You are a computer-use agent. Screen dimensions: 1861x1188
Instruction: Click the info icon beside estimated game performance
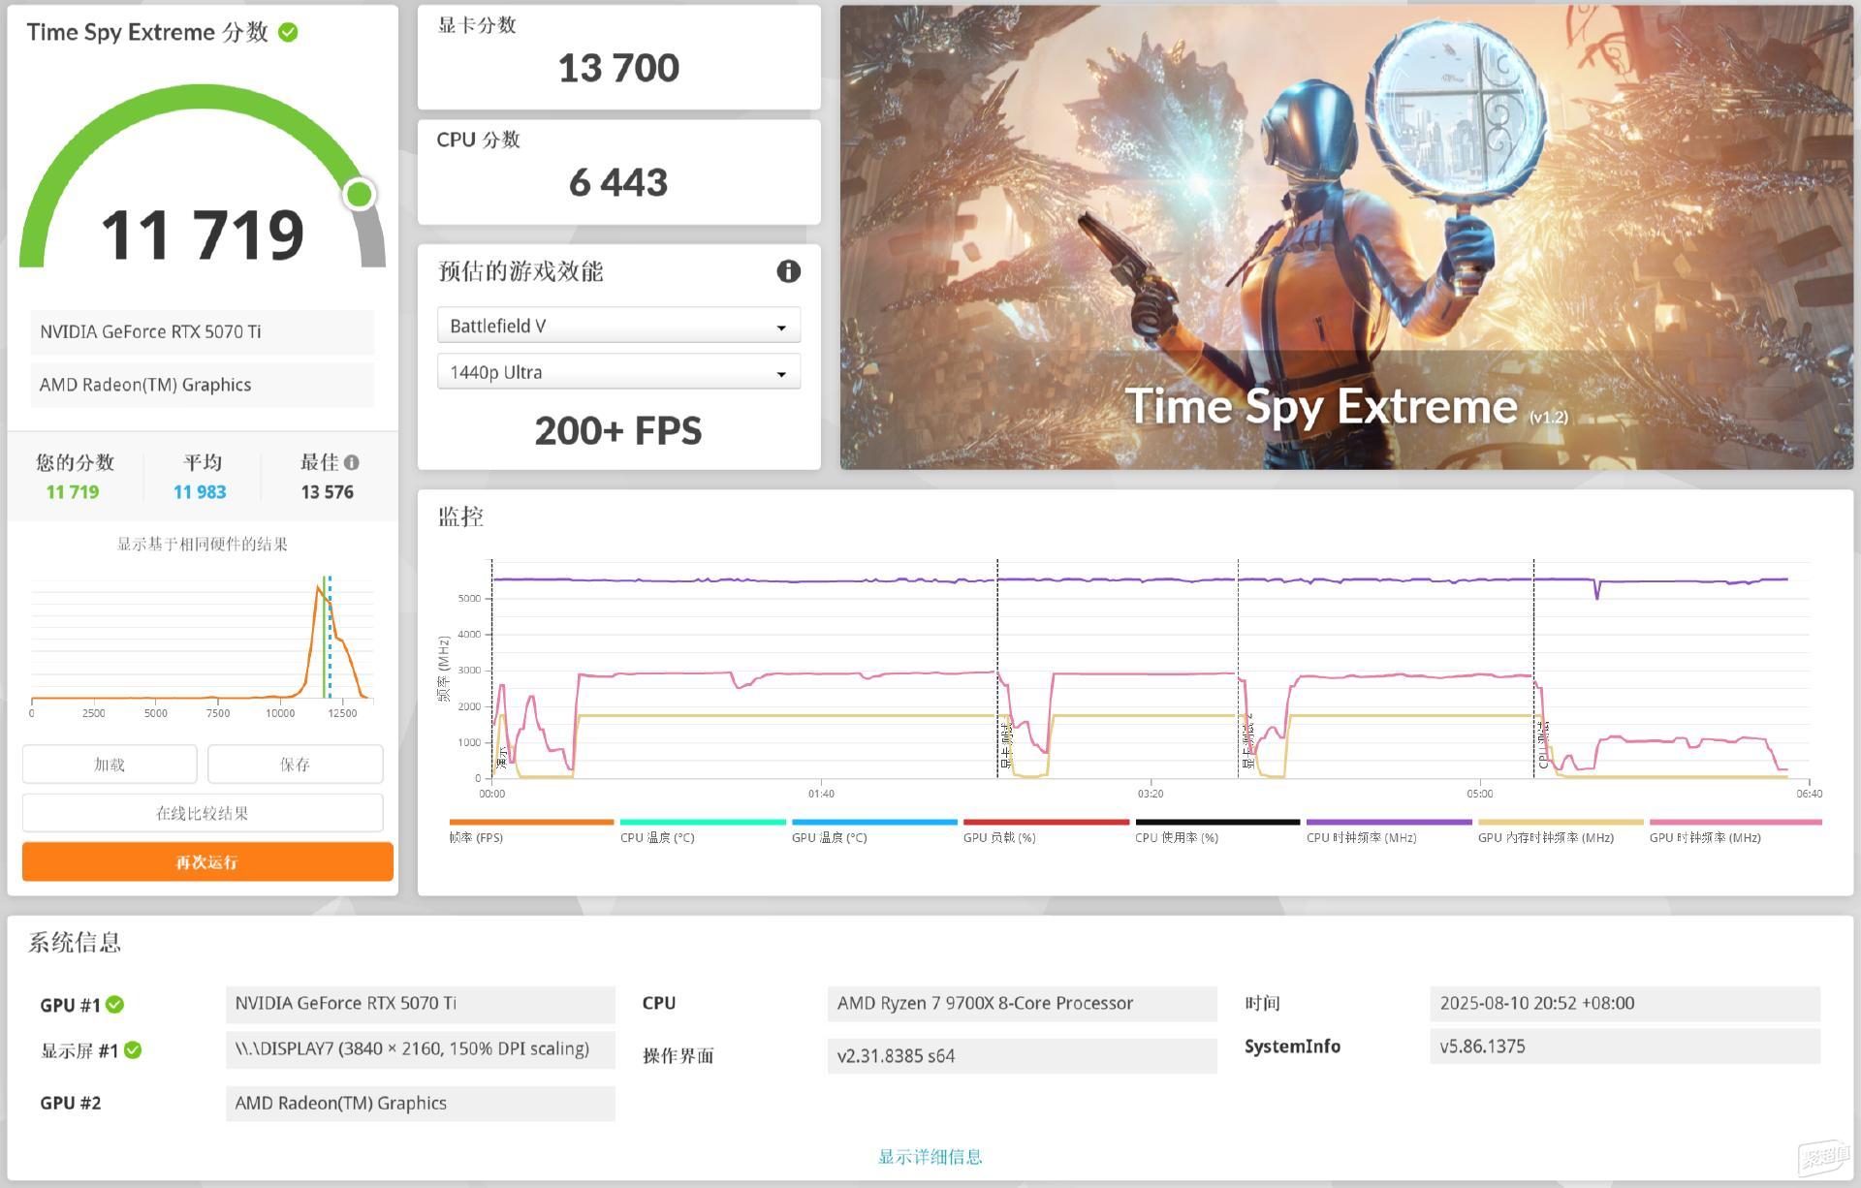click(x=788, y=271)
